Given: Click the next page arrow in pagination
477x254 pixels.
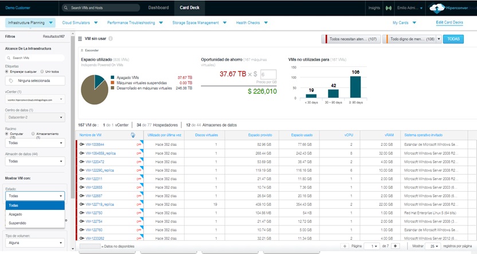Looking at the screenshot, I should click(x=395, y=245).
